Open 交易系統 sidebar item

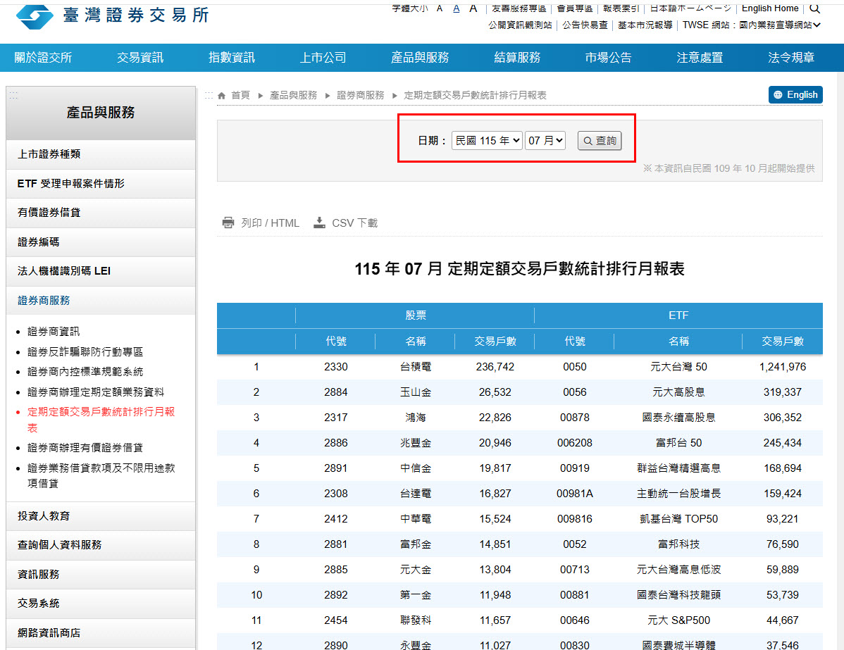click(101, 604)
